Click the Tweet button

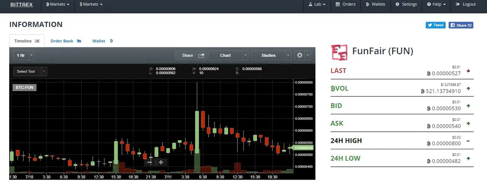coord(436,25)
